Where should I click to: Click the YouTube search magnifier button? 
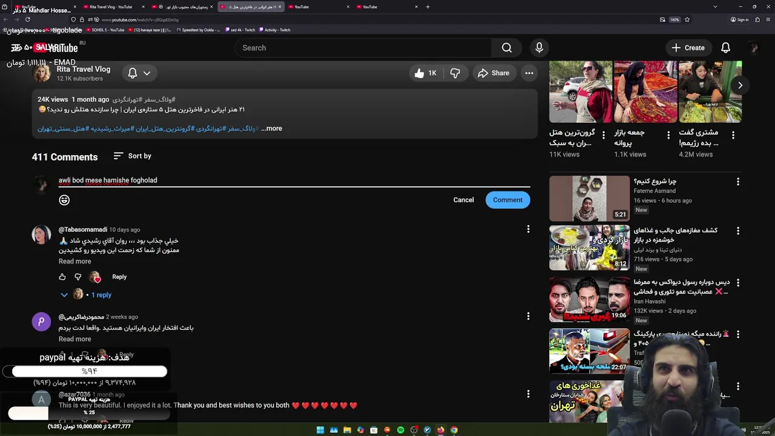click(507, 48)
